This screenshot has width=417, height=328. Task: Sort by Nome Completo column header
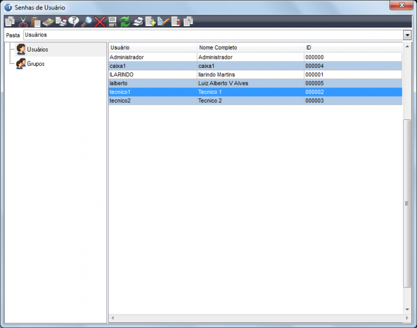pos(251,47)
